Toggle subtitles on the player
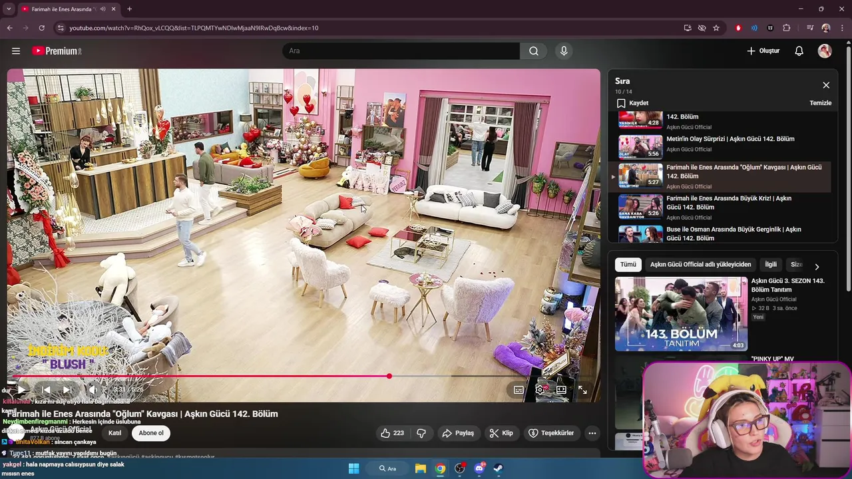Screen dimensions: 852x479 (x=519, y=390)
